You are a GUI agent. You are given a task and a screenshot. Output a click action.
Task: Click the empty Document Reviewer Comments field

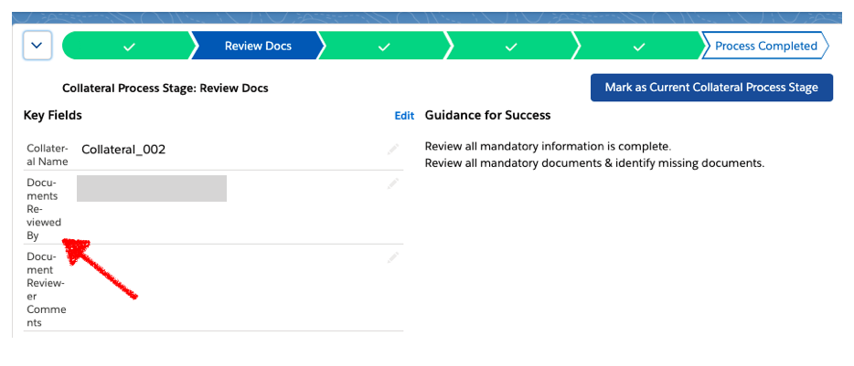[229, 288]
